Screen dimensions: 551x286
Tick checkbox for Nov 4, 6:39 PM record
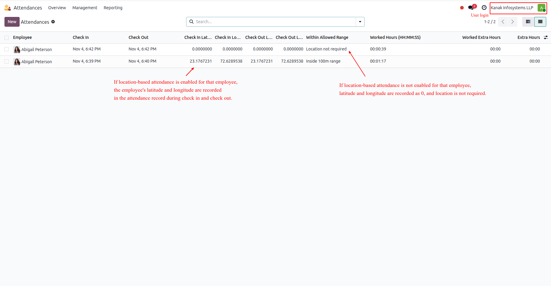click(x=7, y=61)
